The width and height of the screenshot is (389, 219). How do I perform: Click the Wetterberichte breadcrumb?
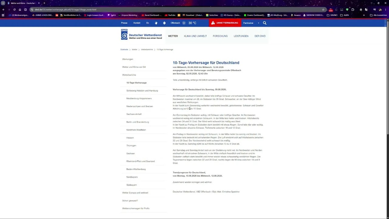147,49
